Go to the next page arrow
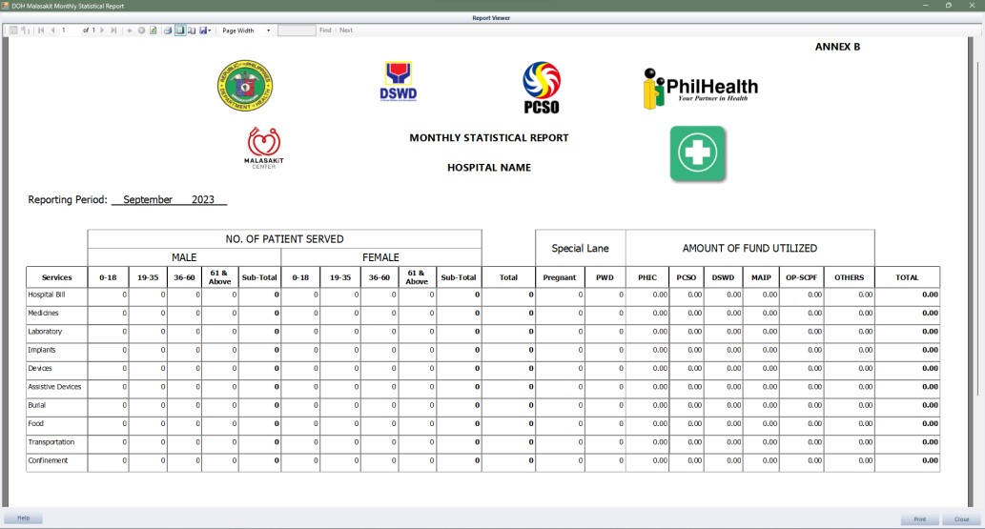 pos(102,31)
